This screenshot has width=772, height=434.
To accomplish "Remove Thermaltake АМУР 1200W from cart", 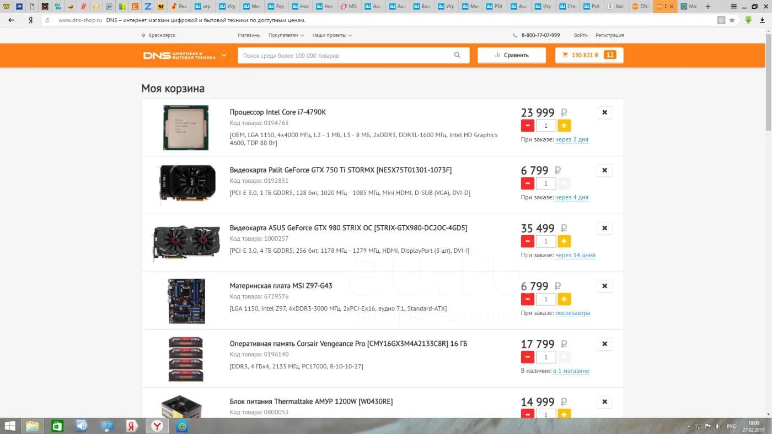I will [604, 402].
